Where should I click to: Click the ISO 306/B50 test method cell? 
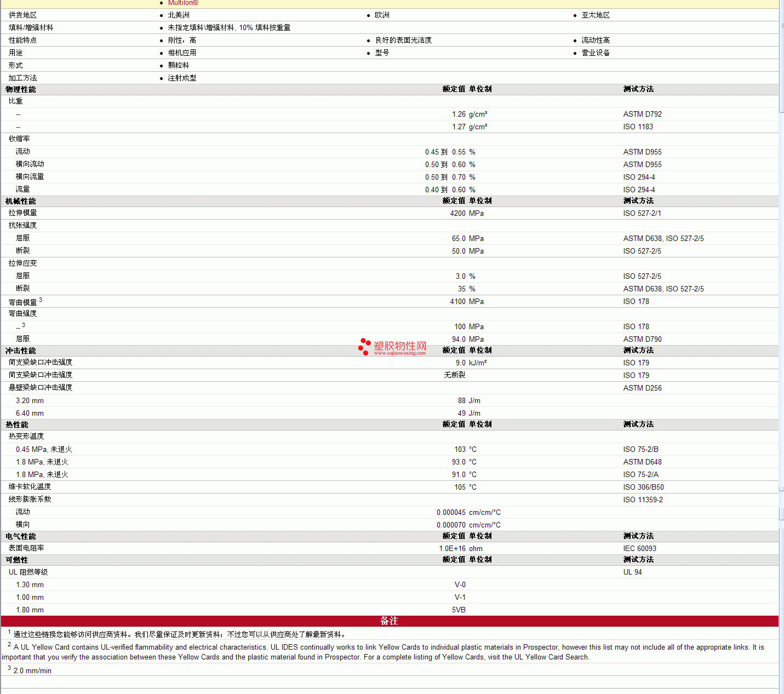(643, 487)
